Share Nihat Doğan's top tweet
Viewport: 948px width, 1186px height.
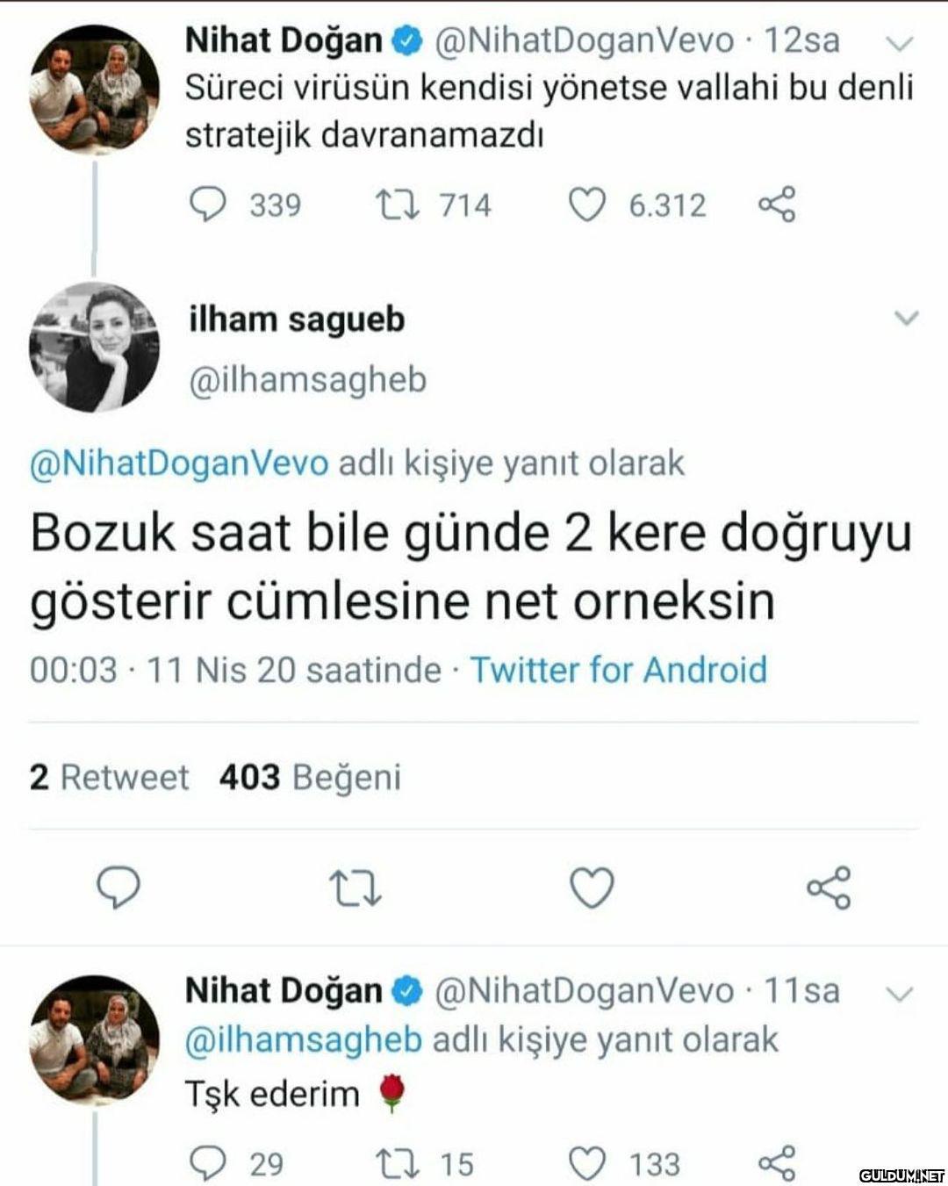(776, 205)
